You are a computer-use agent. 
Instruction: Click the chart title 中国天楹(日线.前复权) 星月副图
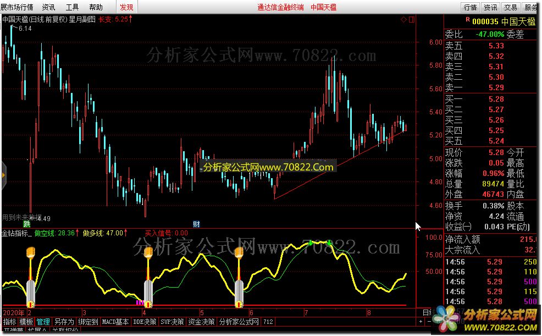[x=49, y=19]
